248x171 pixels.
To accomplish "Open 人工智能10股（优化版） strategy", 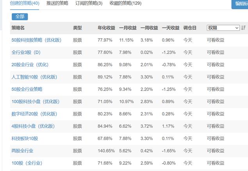I will (34, 77).
